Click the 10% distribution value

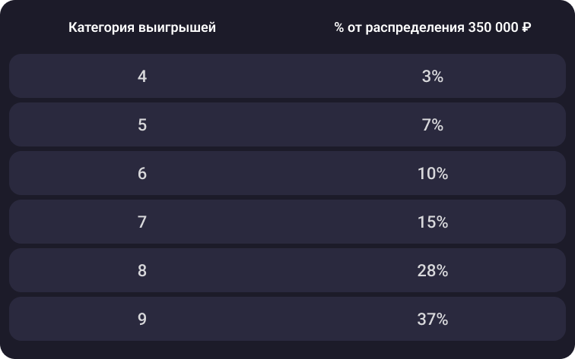coord(432,173)
